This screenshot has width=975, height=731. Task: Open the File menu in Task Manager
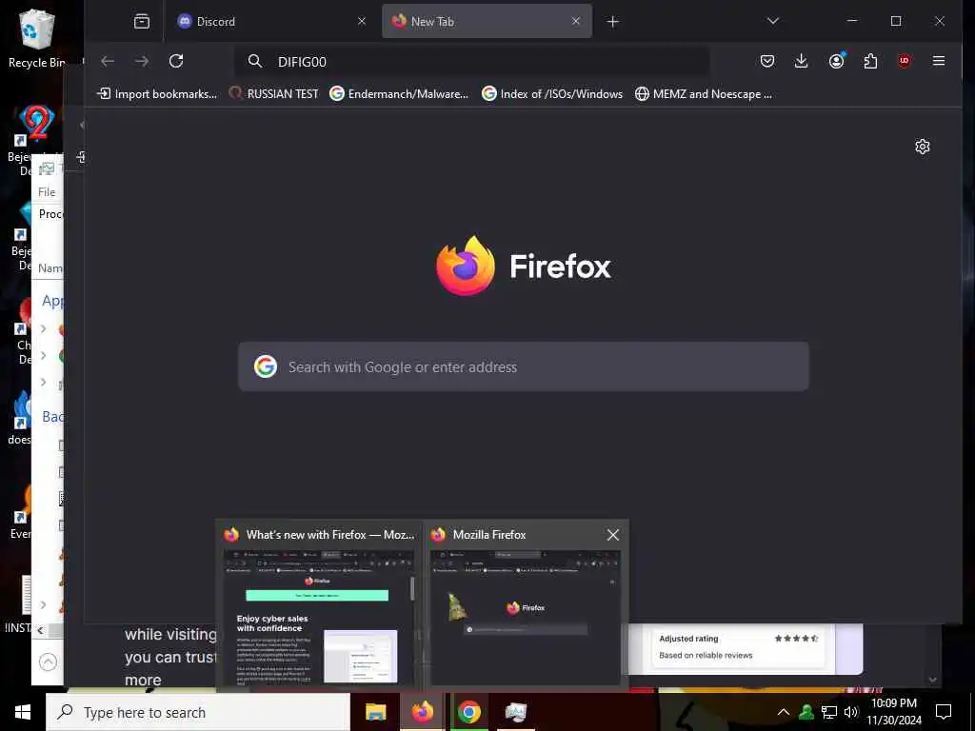click(47, 192)
